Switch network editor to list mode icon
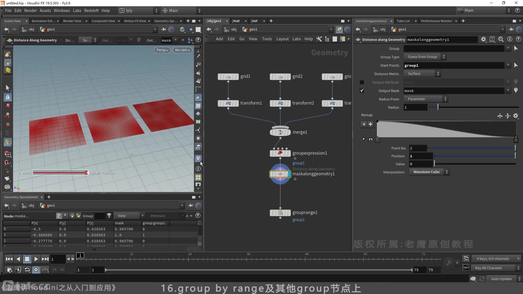Image resolution: width=523 pixels, height=294 pixels. coord(335,39)
